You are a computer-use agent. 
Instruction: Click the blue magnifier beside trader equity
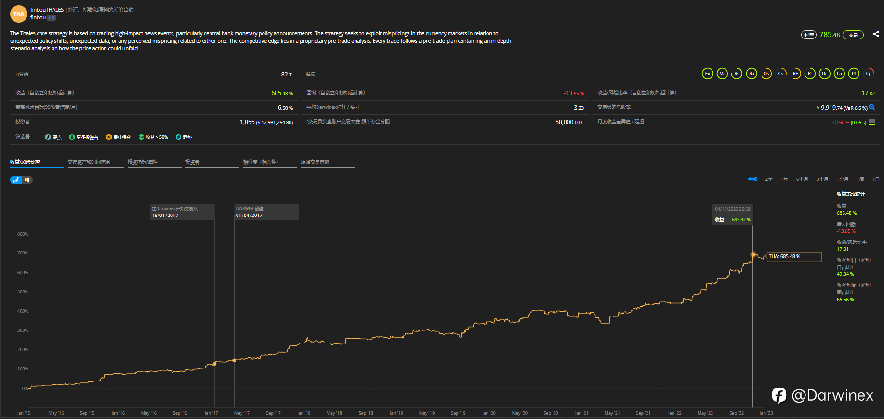(872, 107)
